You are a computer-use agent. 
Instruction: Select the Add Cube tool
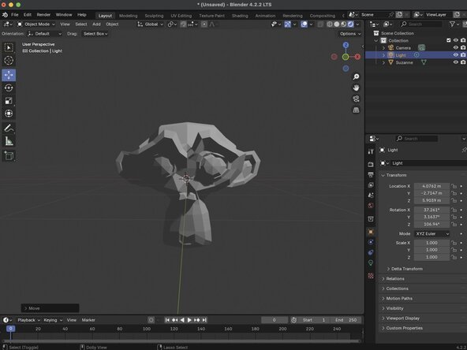9,155
